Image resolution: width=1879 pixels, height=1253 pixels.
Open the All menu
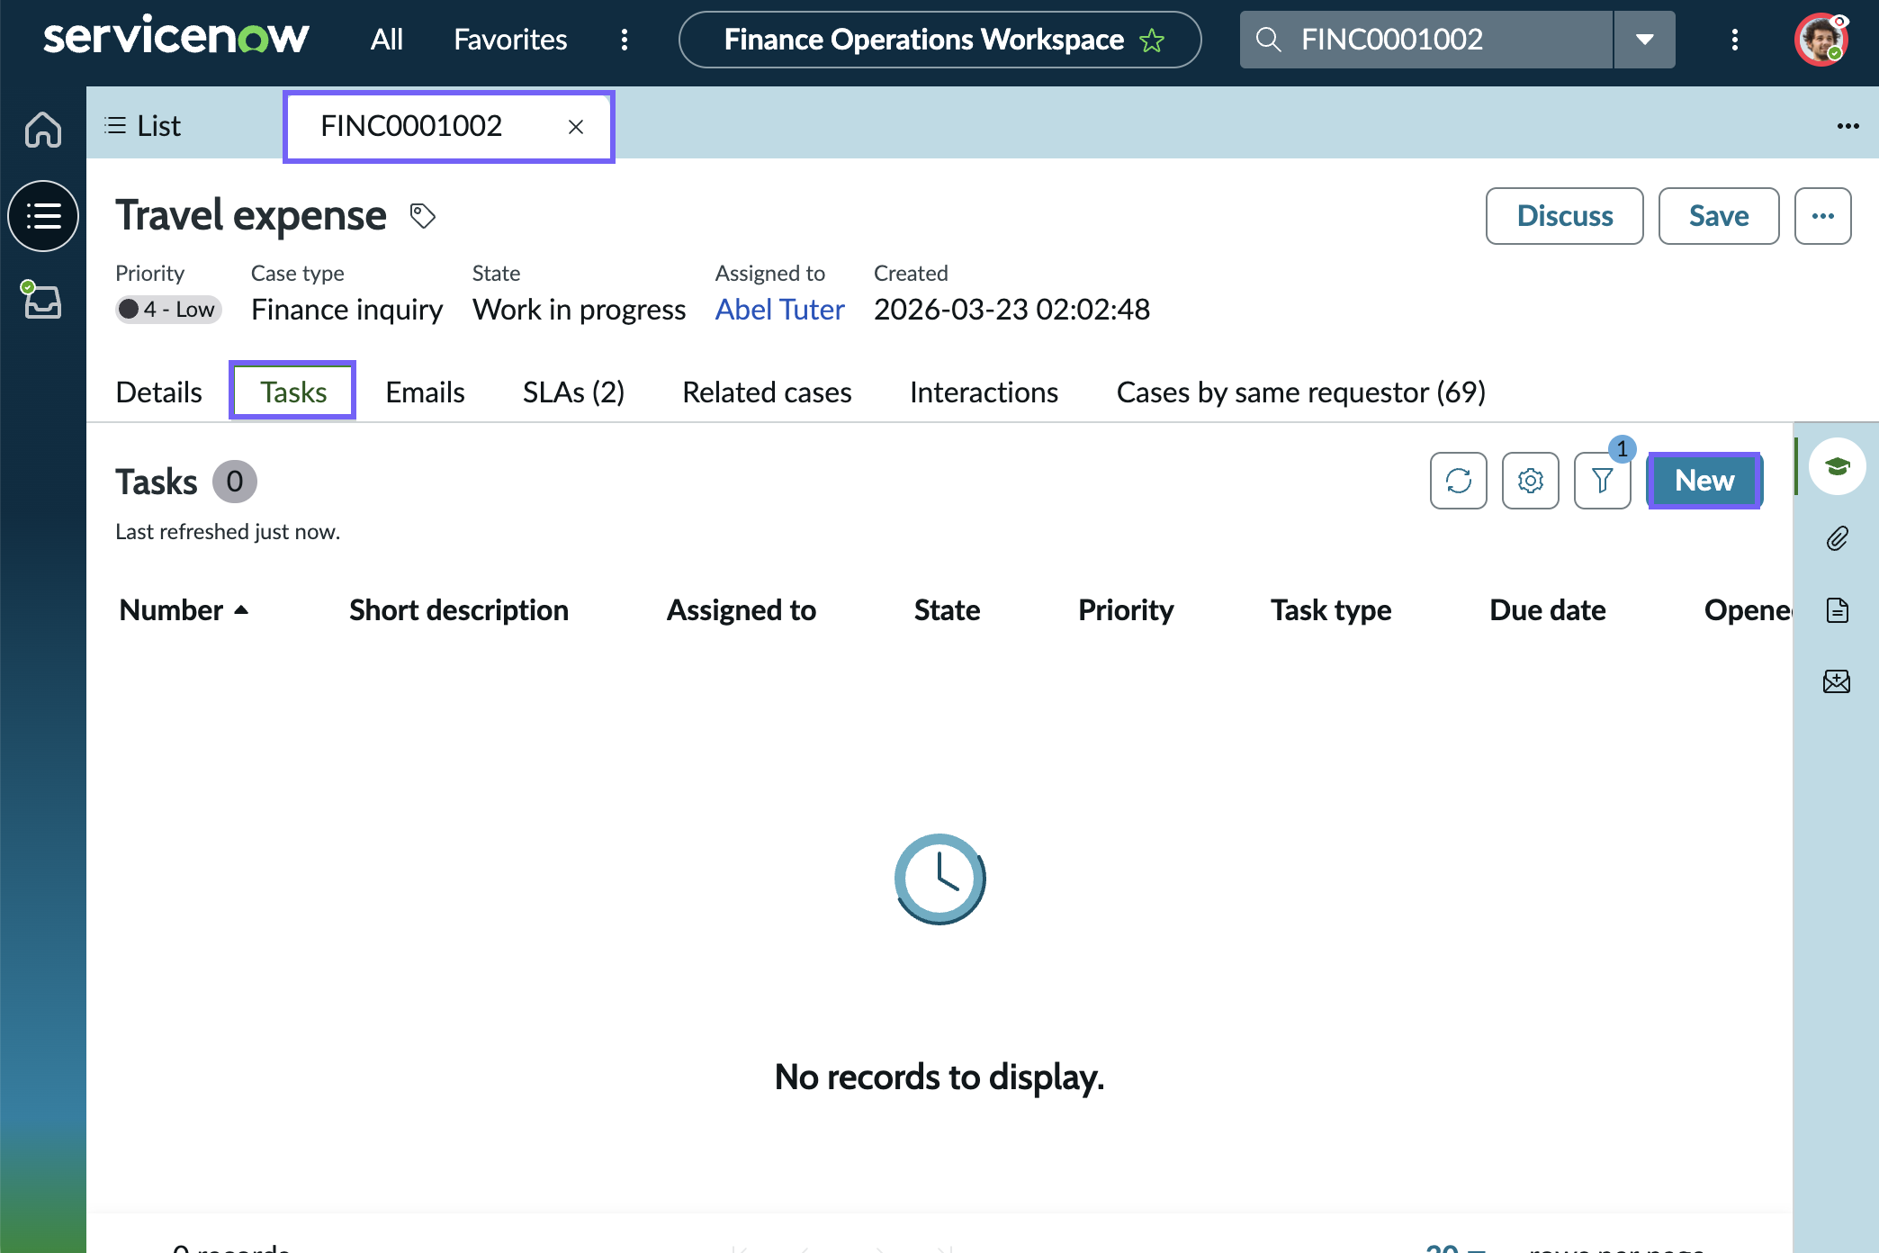tap(387, 40)
